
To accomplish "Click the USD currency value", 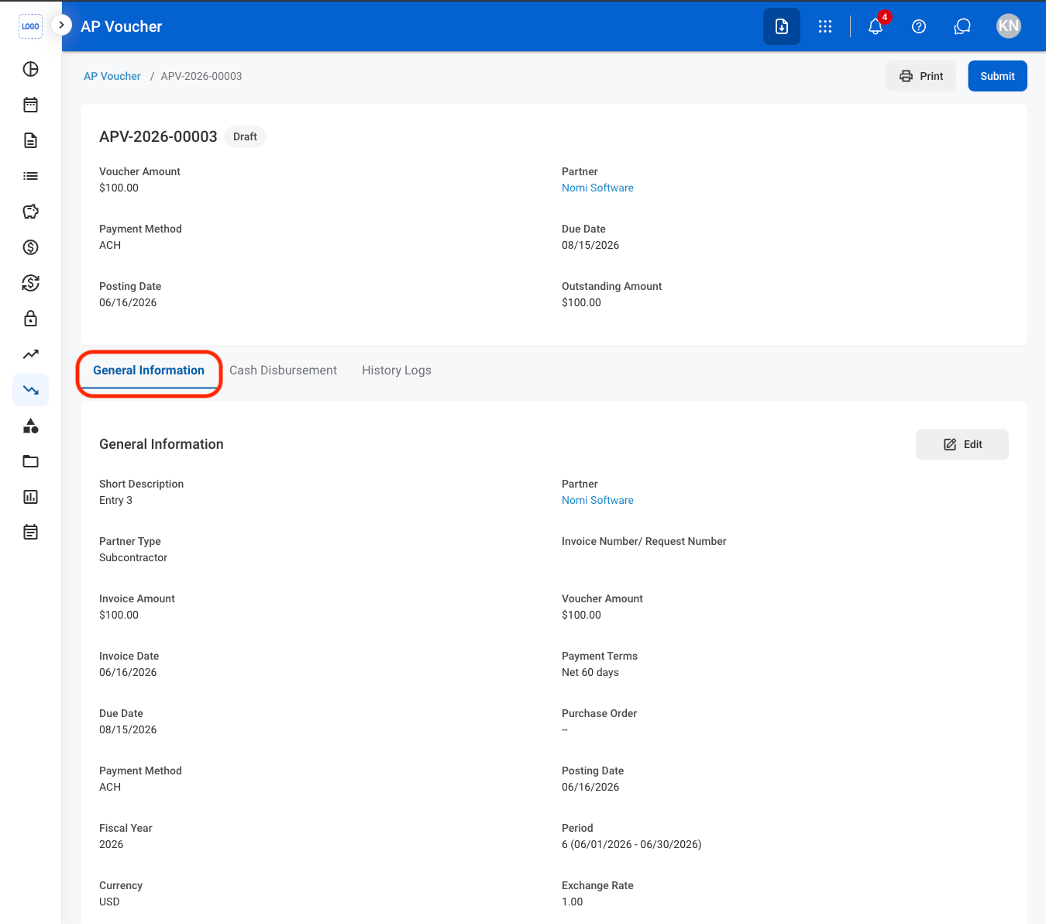I will [109, 902].
